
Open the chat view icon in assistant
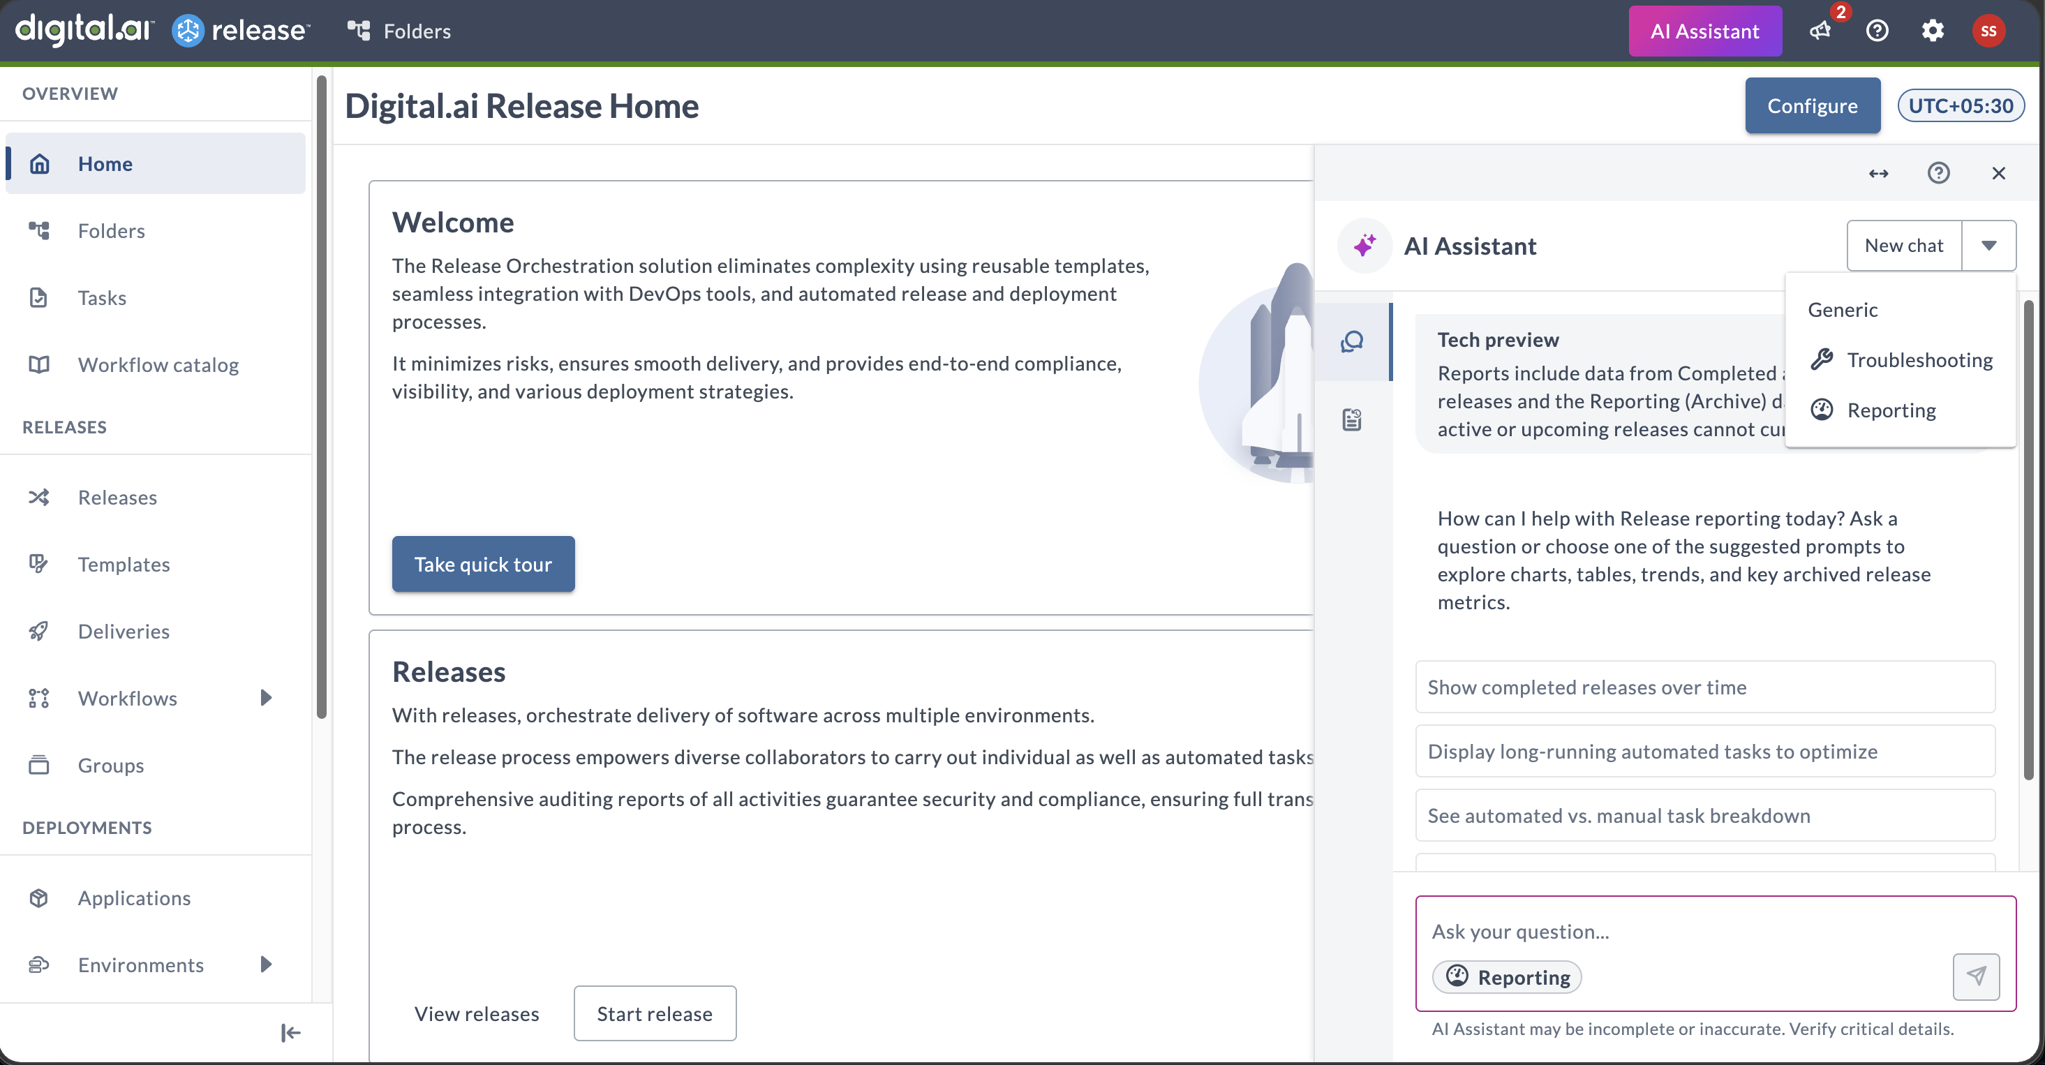(1352, 341)
